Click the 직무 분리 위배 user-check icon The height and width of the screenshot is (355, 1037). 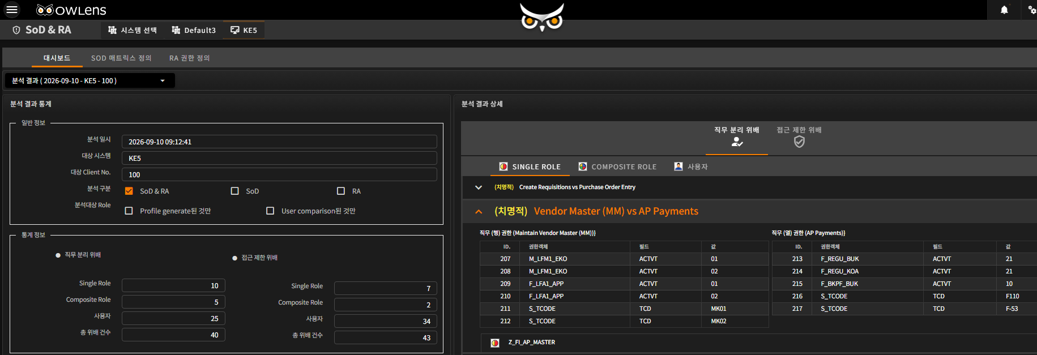[736, 142]
